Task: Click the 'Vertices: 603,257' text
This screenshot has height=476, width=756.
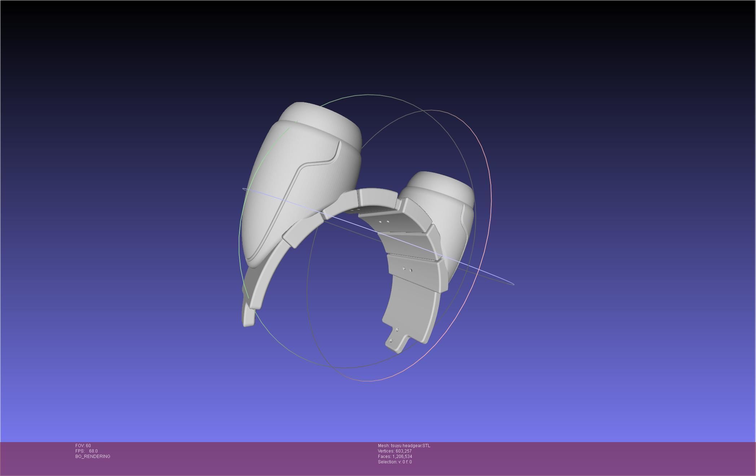Action: coord(395,451)
